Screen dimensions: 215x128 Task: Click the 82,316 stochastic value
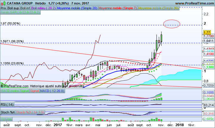pyautogui.click(x=208, y=114)
